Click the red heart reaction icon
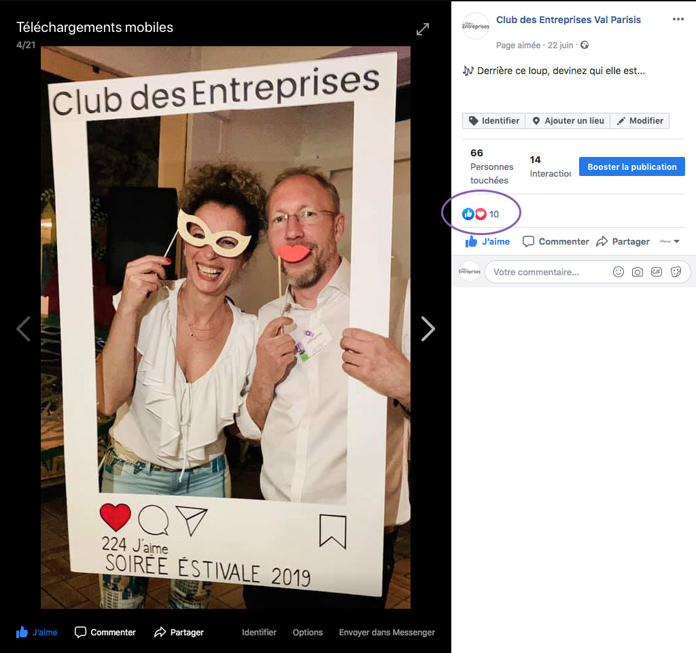Screen dimensions: 696x653 coord(481,214)
